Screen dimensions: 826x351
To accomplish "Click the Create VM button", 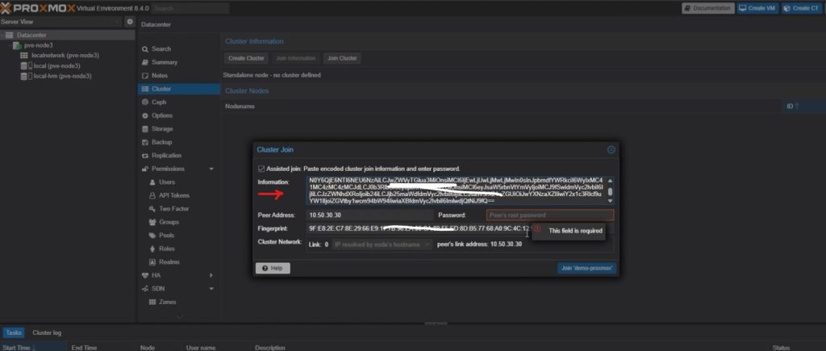I will [x=757, y=8].
